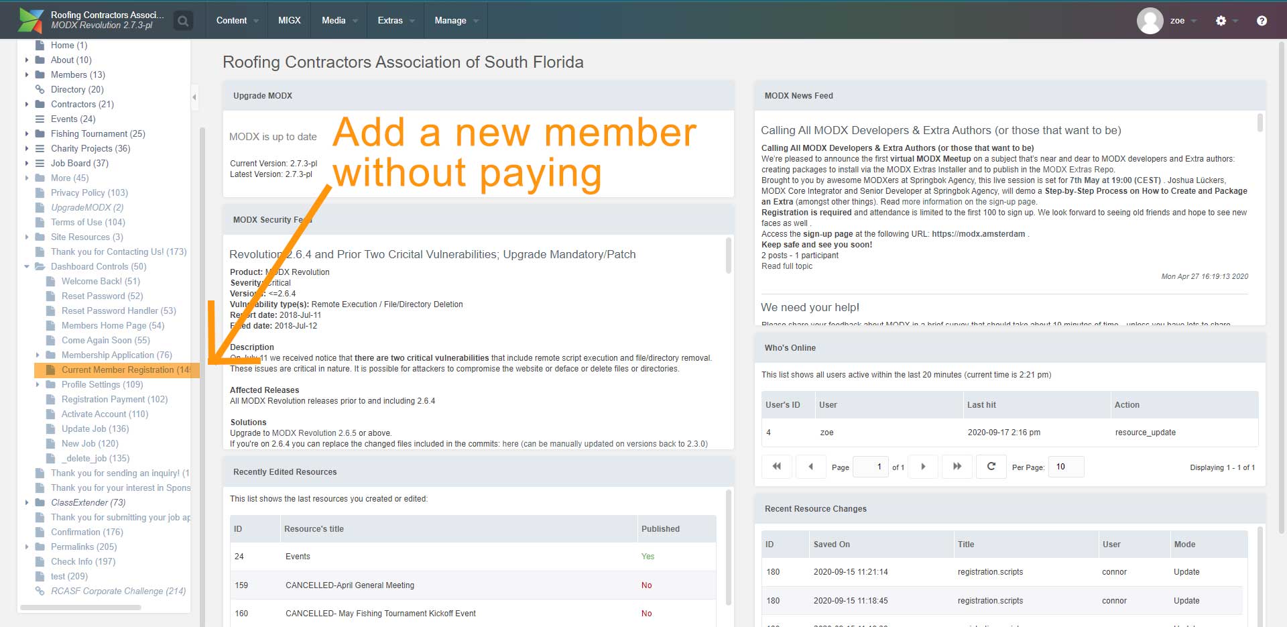Image resolution: width=1287 pixels, height=627 pixels.
Task: Expand the Fishing Tournament tree node
Action: point(27,134)
